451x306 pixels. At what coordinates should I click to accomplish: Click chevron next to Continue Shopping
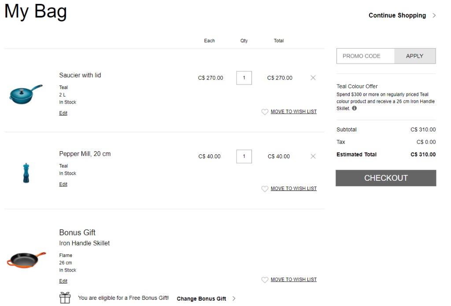pyautogui.click(x=434, y=15)
